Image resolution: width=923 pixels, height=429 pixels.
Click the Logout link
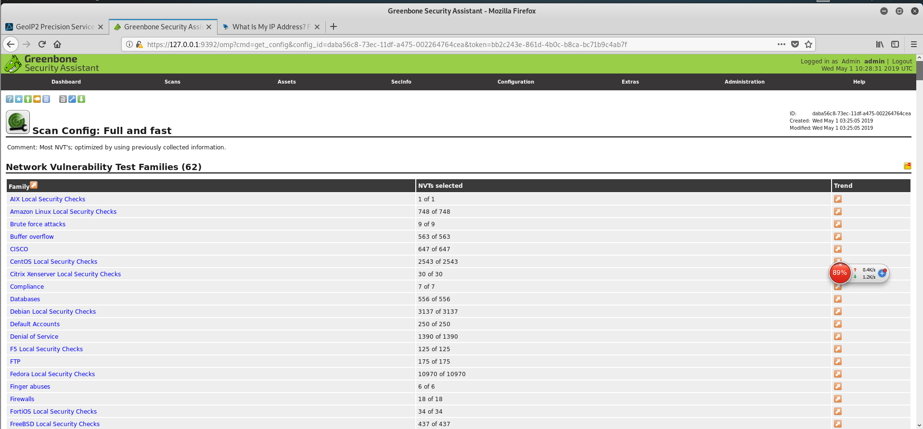pos(902,61)
